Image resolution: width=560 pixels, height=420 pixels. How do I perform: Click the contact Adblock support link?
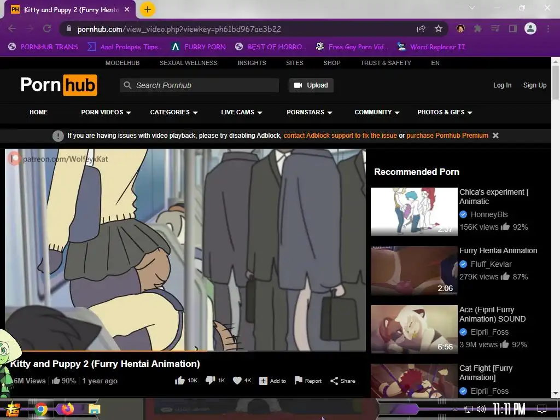pos(340,136)
